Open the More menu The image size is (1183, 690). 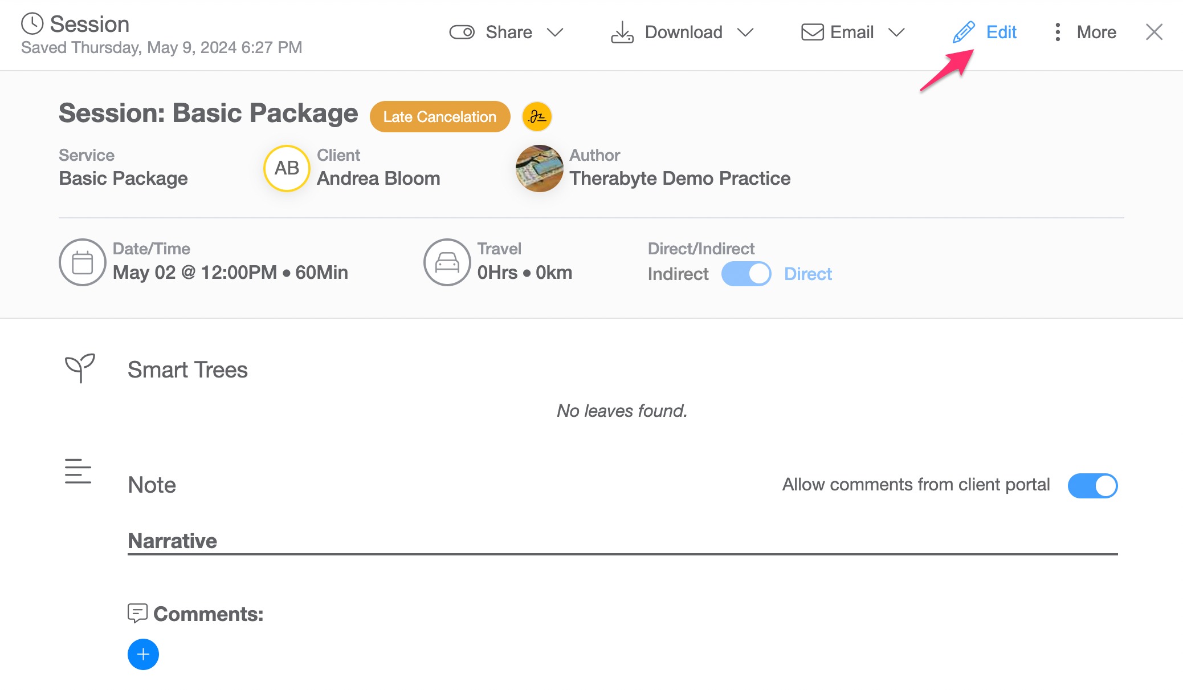(x=1096, y=33)
